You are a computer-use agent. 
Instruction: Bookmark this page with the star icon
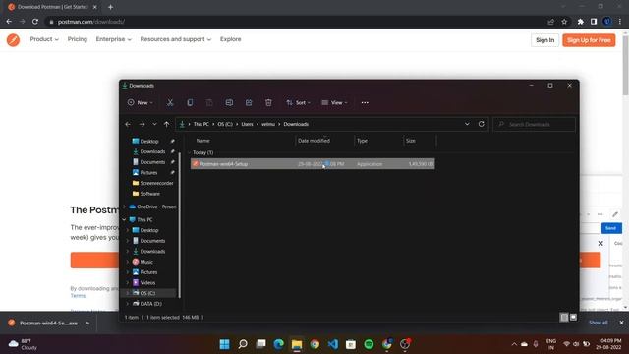tap(564, 22)
